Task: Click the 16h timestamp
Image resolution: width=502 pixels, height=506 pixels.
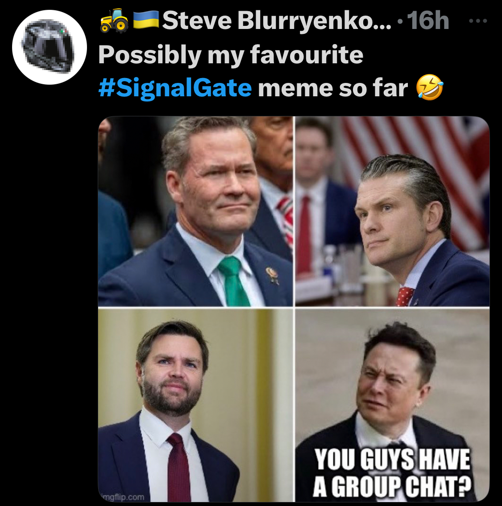Action: (428, 21)
